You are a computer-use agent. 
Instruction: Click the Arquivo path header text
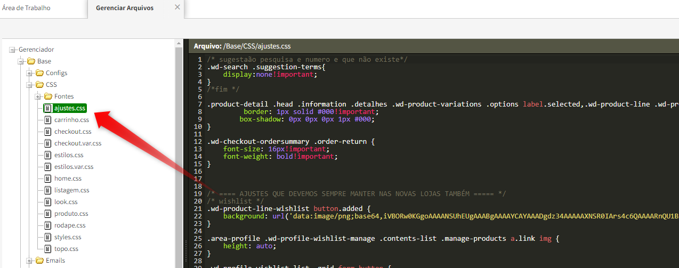point(242,46)
